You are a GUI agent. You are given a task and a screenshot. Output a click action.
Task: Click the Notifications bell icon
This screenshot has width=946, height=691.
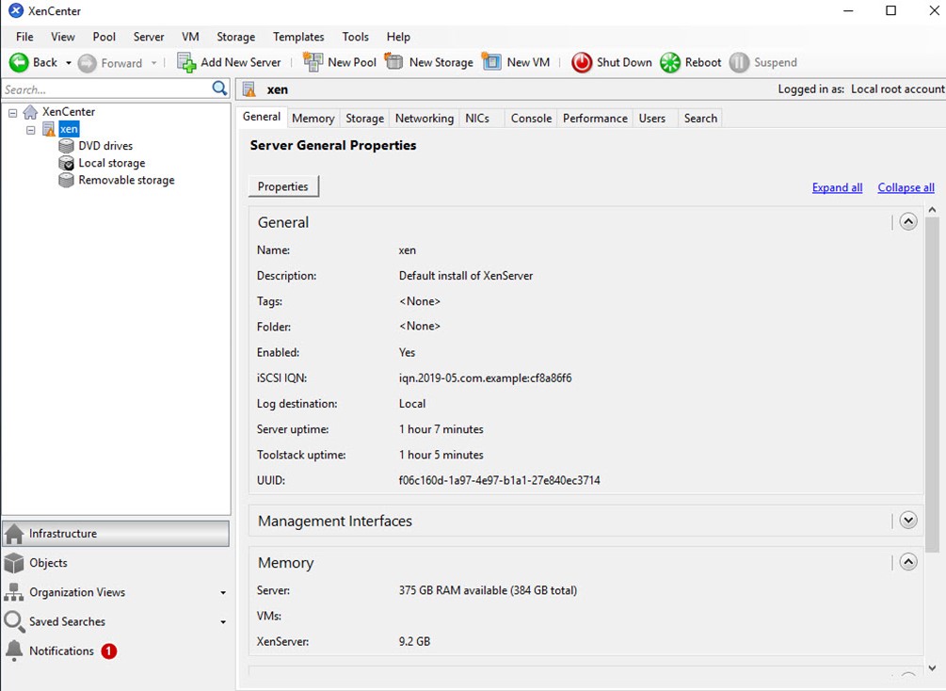pos(14,651)
